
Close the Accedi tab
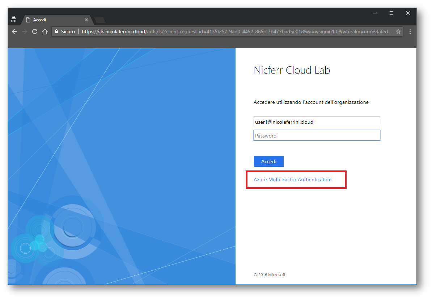(x=86, y=20)
